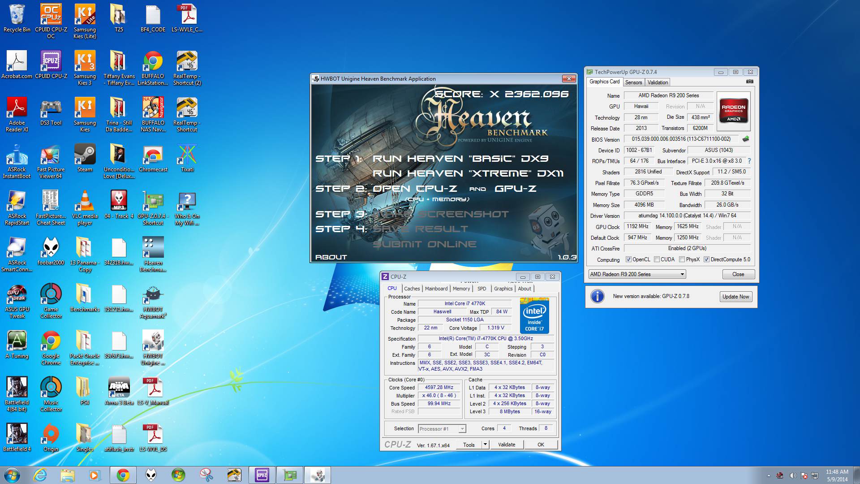Image resolution: width=860 pixels, height=484 pixels.
Task: Open the Graphics tab in CPU-Z
Action: click(503, 289)
